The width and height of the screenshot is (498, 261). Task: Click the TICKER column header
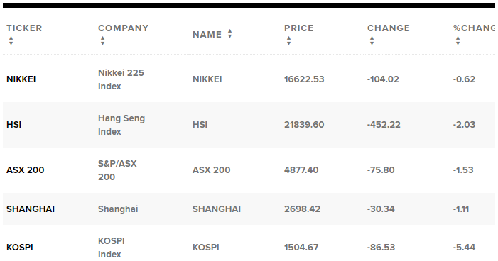coord(24,28)
